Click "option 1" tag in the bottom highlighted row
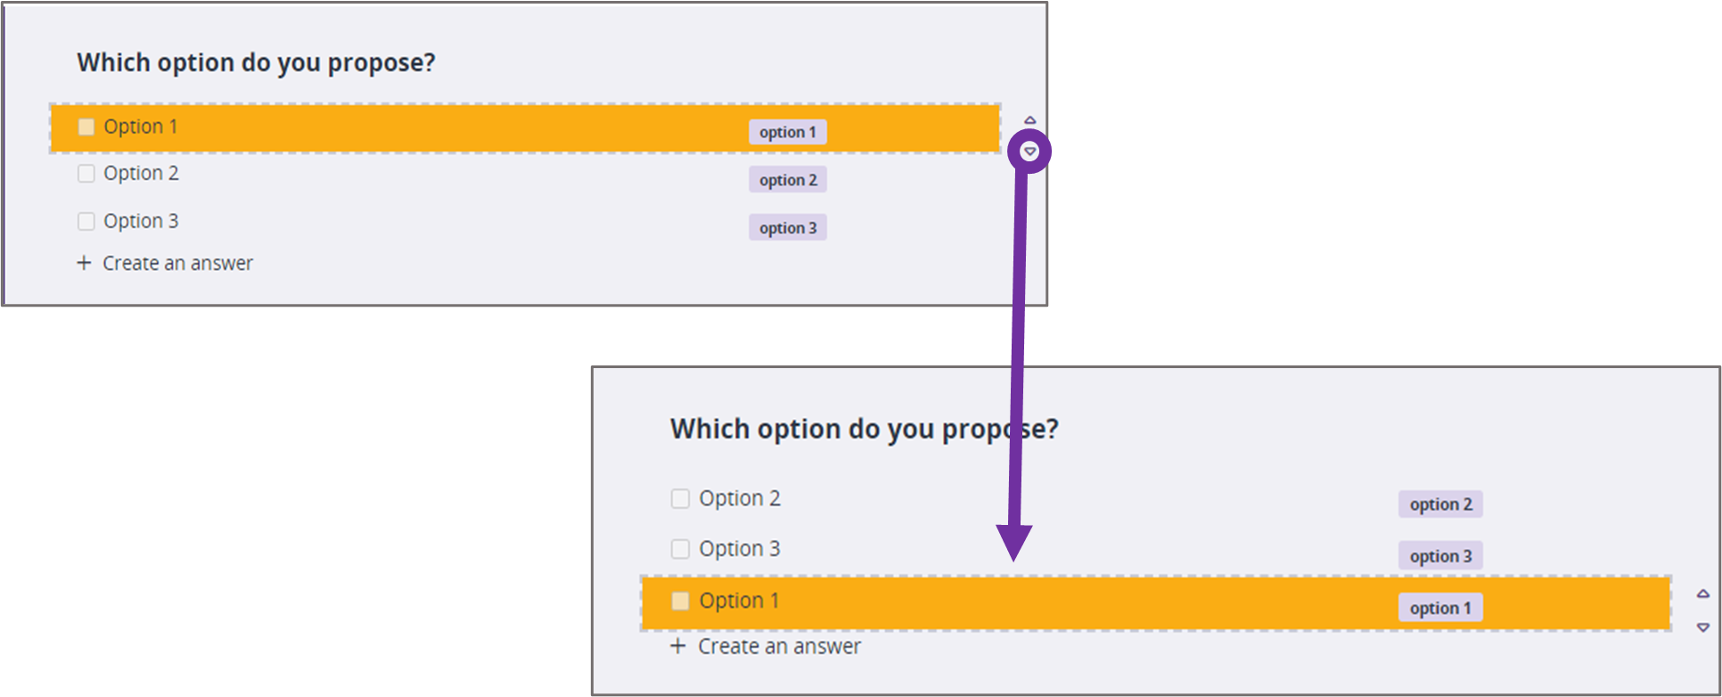This screenshot has width=1722, height=697. pos(1439,608)
